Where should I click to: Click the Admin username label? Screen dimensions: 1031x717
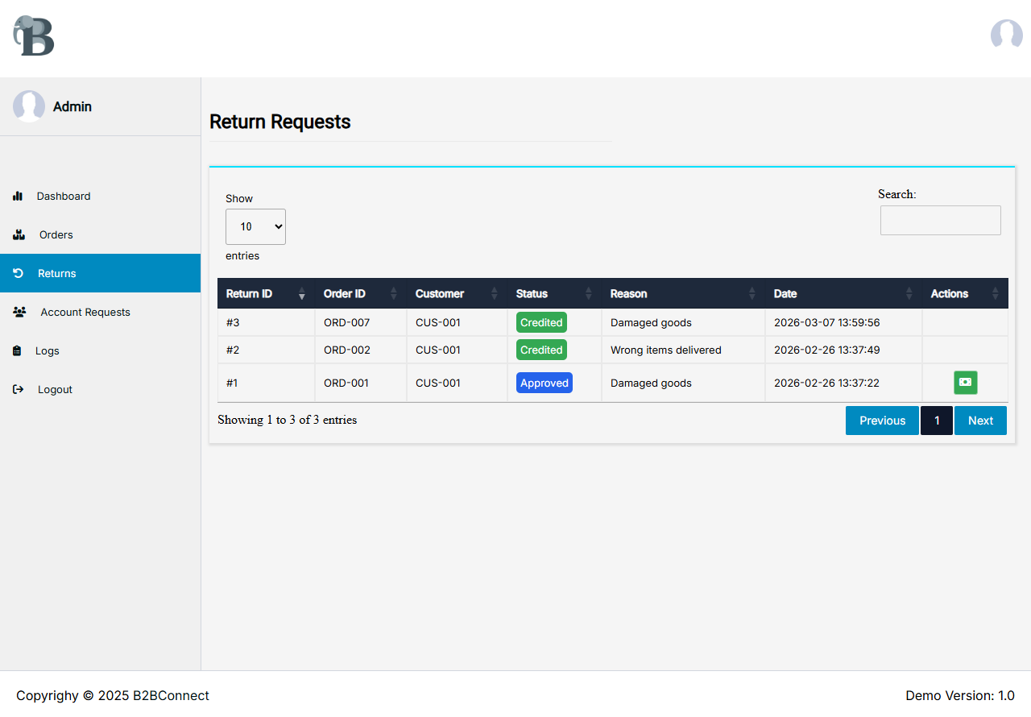tap(72, 106)
